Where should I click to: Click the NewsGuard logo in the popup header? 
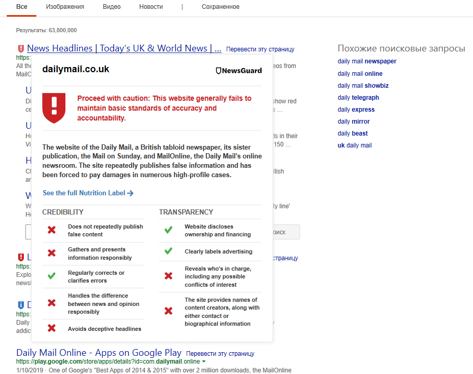coord(238,71)
